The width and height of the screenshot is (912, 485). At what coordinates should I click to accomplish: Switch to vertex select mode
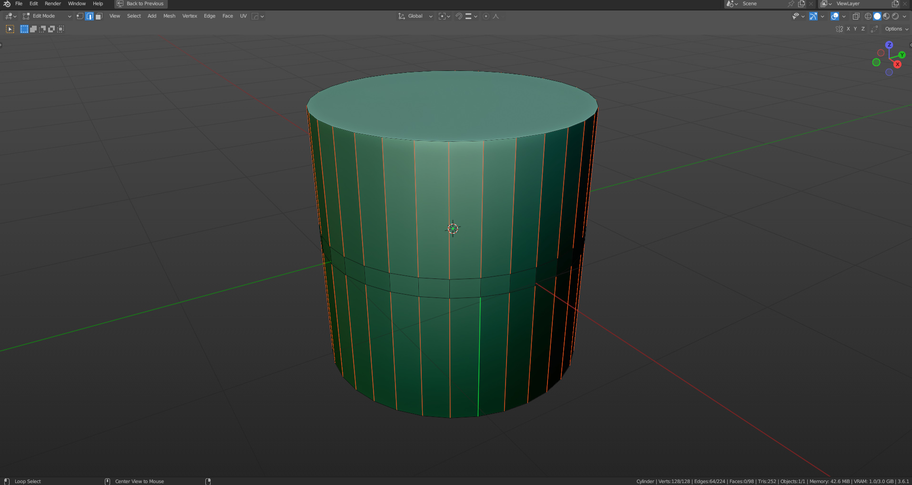coord(80,16)
